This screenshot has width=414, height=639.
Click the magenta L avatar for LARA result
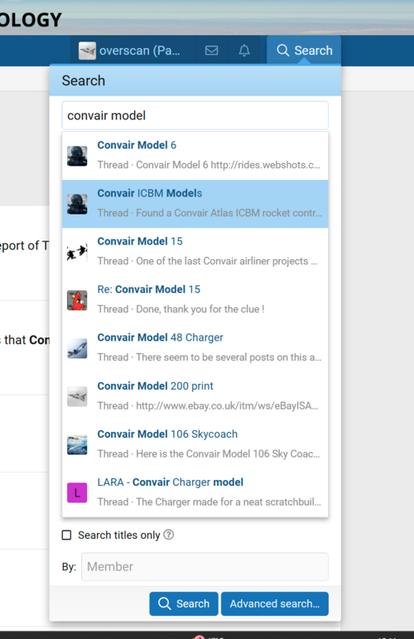point(77,492)
